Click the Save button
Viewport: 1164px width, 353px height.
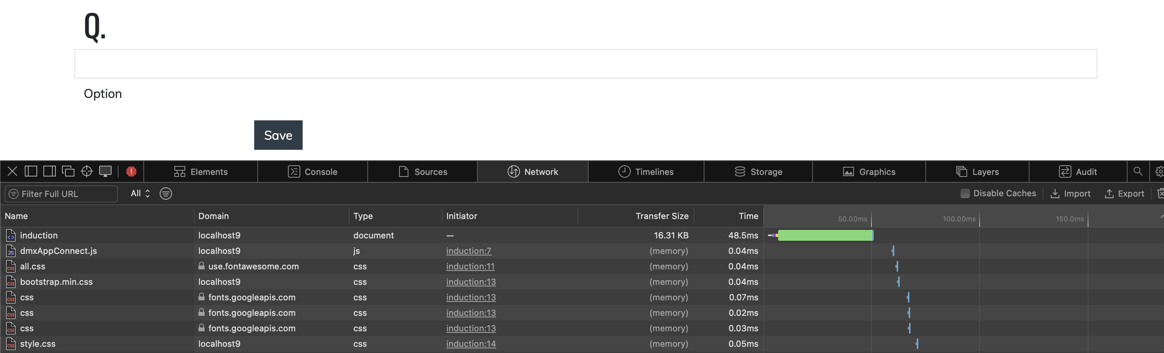tap(278, 135)
